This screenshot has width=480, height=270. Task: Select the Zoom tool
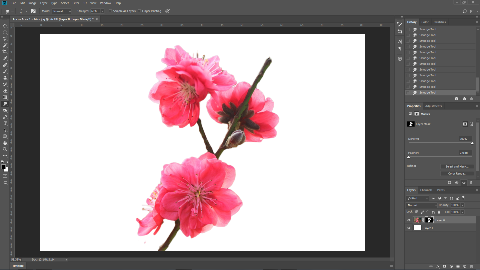click(5, 149)
